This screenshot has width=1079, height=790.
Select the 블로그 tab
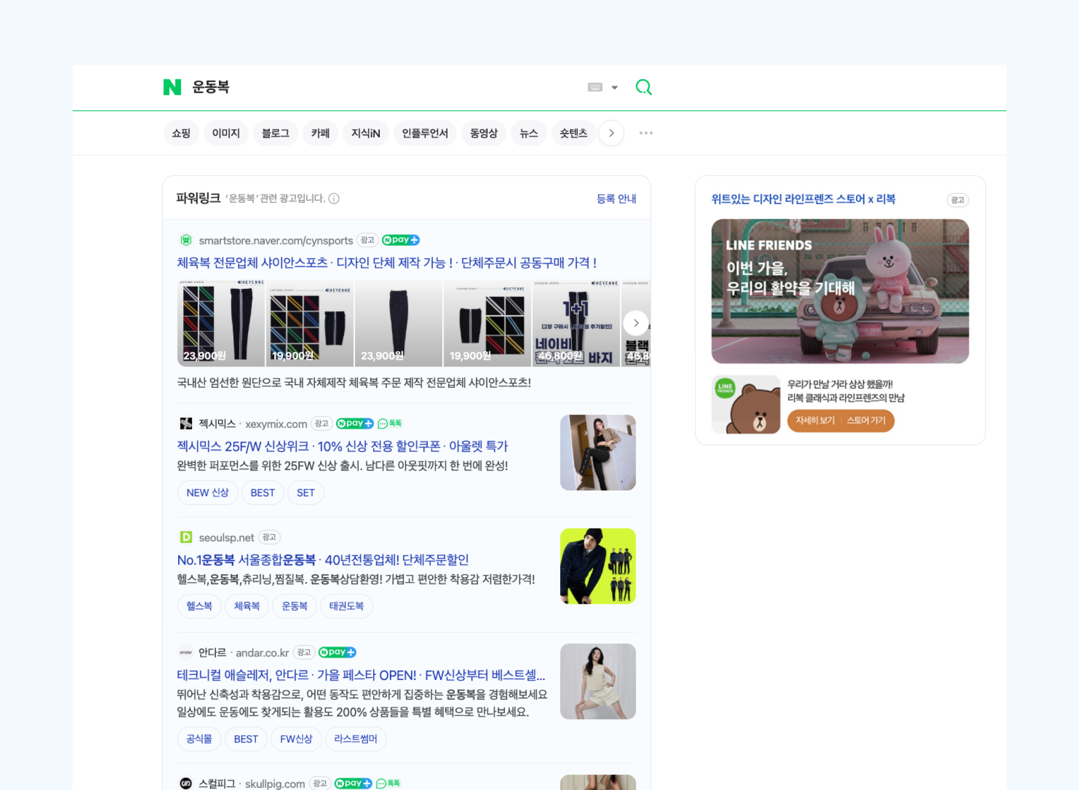click(275, 133)
